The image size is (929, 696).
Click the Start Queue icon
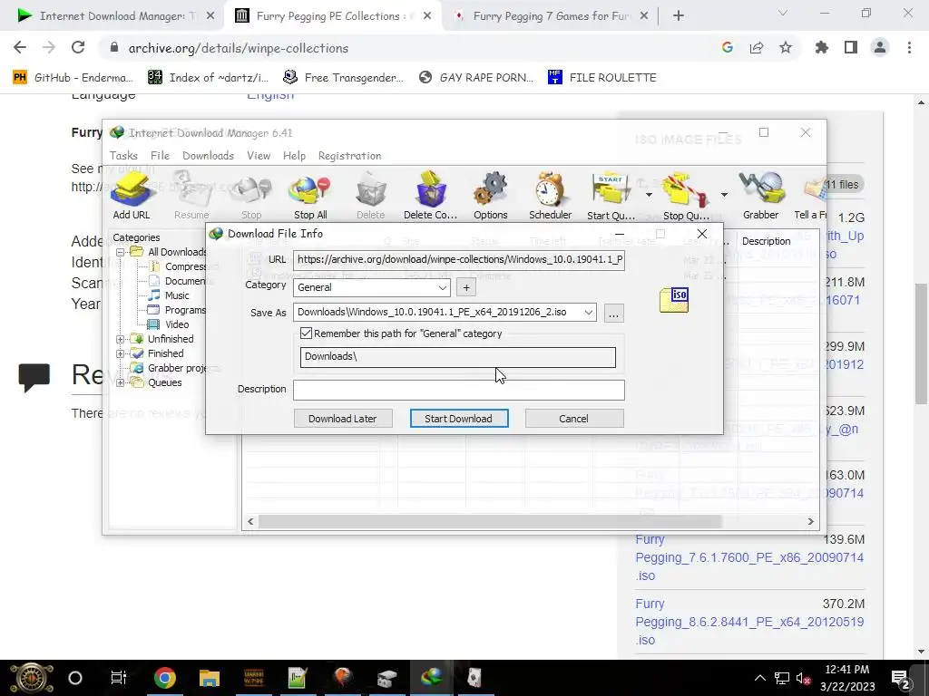(x=610, y=196)
